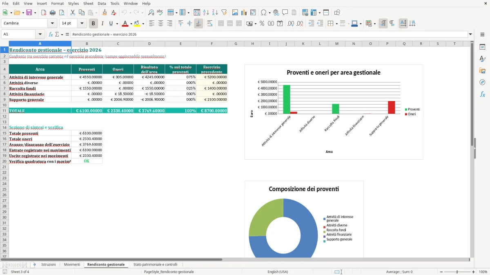Screen dimensions: 490x275
Task: Open sidebar Navigator panel
Action: click(x=482, y=82)
